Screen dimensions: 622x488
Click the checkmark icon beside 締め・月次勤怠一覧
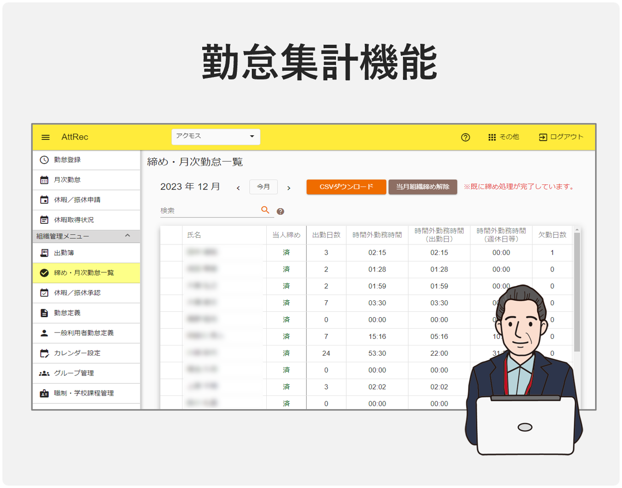coord(44,273)
